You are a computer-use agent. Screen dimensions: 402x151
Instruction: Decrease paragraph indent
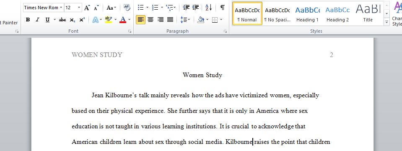point(186,8)
